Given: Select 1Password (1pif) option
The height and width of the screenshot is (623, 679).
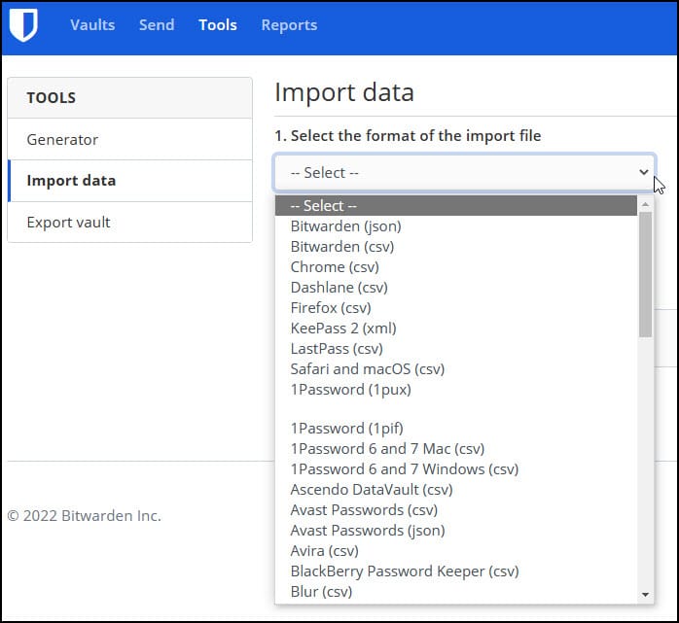Looking at the screenshot, I should point(456,429).
